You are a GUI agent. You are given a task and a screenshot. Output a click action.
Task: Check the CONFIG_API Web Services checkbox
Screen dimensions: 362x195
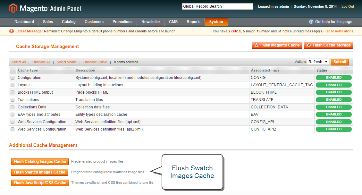(13, 122)
